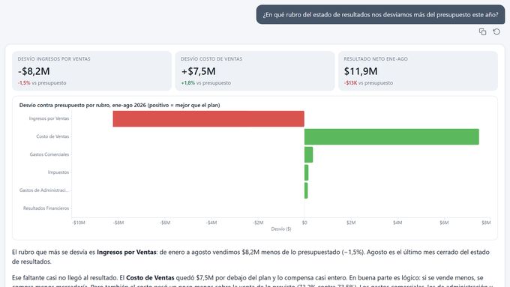
Task: Click the red Ingresos por Ventas bar
Action: (208, 118)
